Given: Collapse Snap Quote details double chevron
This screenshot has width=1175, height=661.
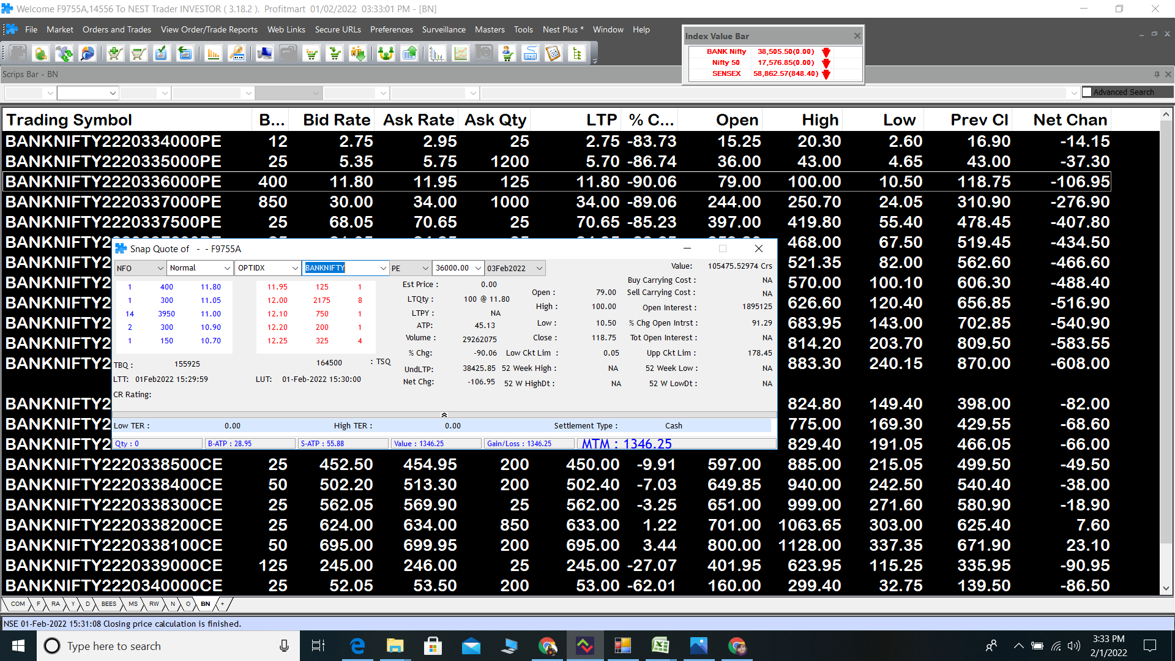Looking at the screenshot, I should [444, 415].
